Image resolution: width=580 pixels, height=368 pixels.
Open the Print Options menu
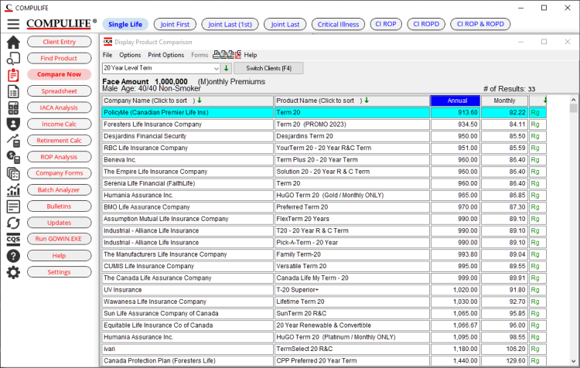pos(165,55)
